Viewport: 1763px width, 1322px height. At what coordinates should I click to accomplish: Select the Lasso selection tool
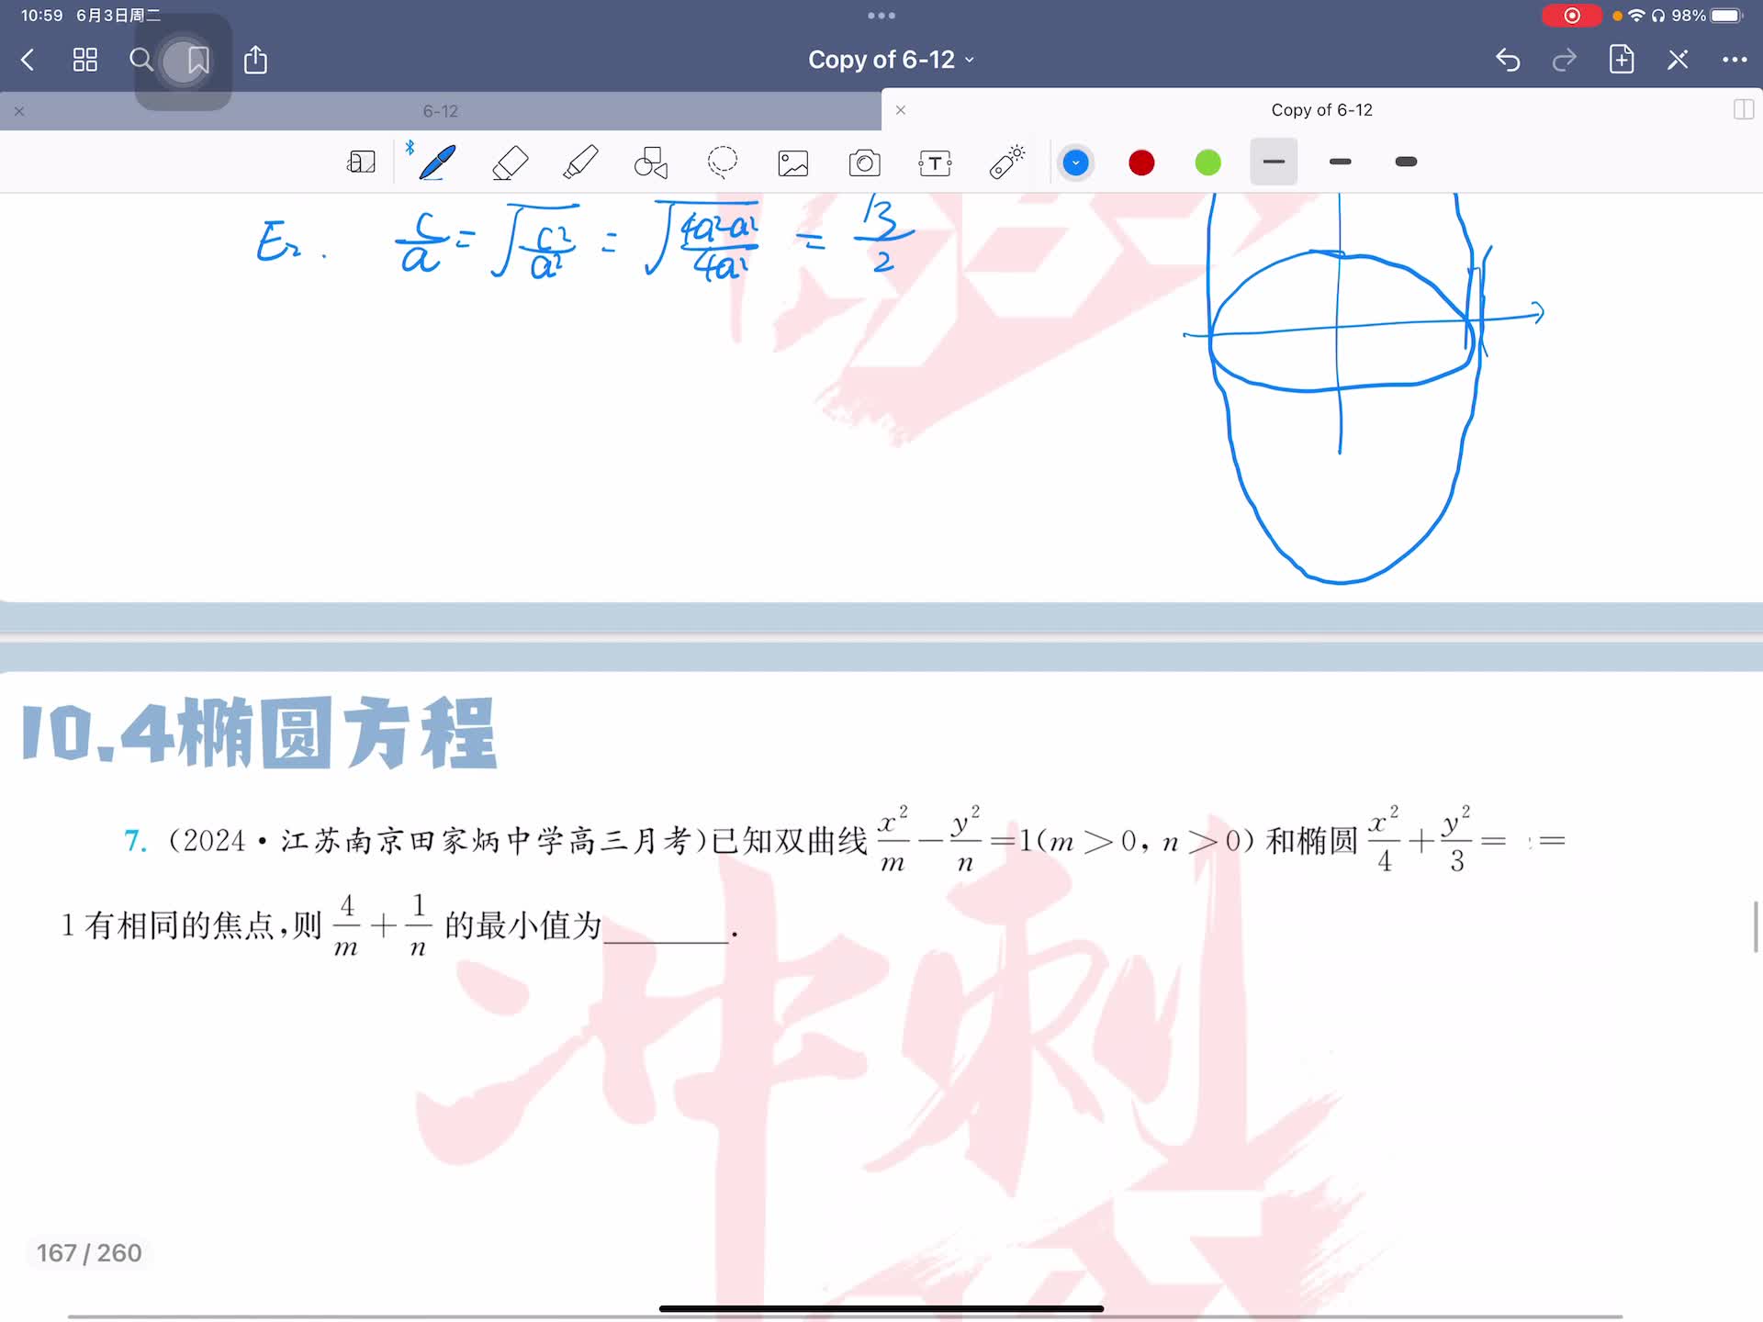723,162
